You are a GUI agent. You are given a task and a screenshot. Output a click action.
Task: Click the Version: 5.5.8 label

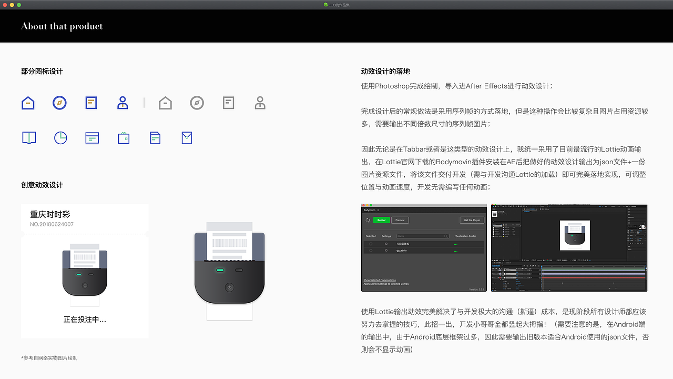click(476, 290)
